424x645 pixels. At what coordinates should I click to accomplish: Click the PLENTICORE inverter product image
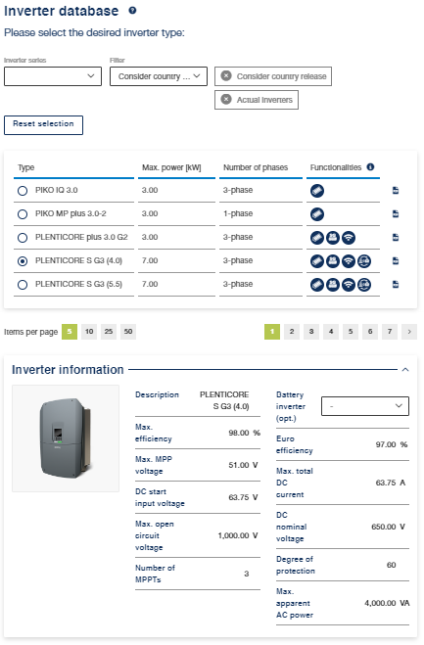pyautogui.click(x=66, y=438)
